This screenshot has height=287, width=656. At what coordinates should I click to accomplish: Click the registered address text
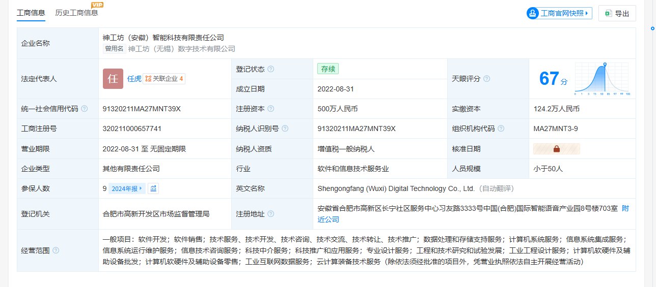[x=467, y=208]
